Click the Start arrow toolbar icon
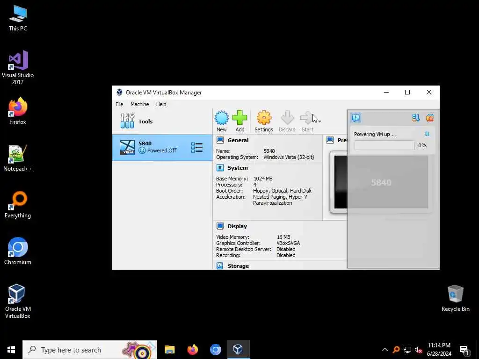Image resolution: width=479 pixels, height=359 pixels. [306, 118]
